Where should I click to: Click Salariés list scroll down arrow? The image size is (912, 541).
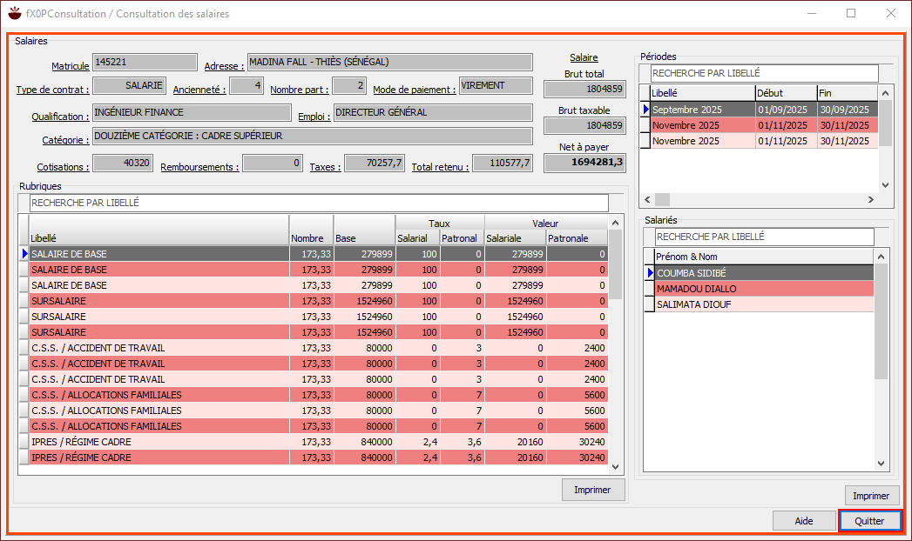pyautogui.click(x=882, y=464)
